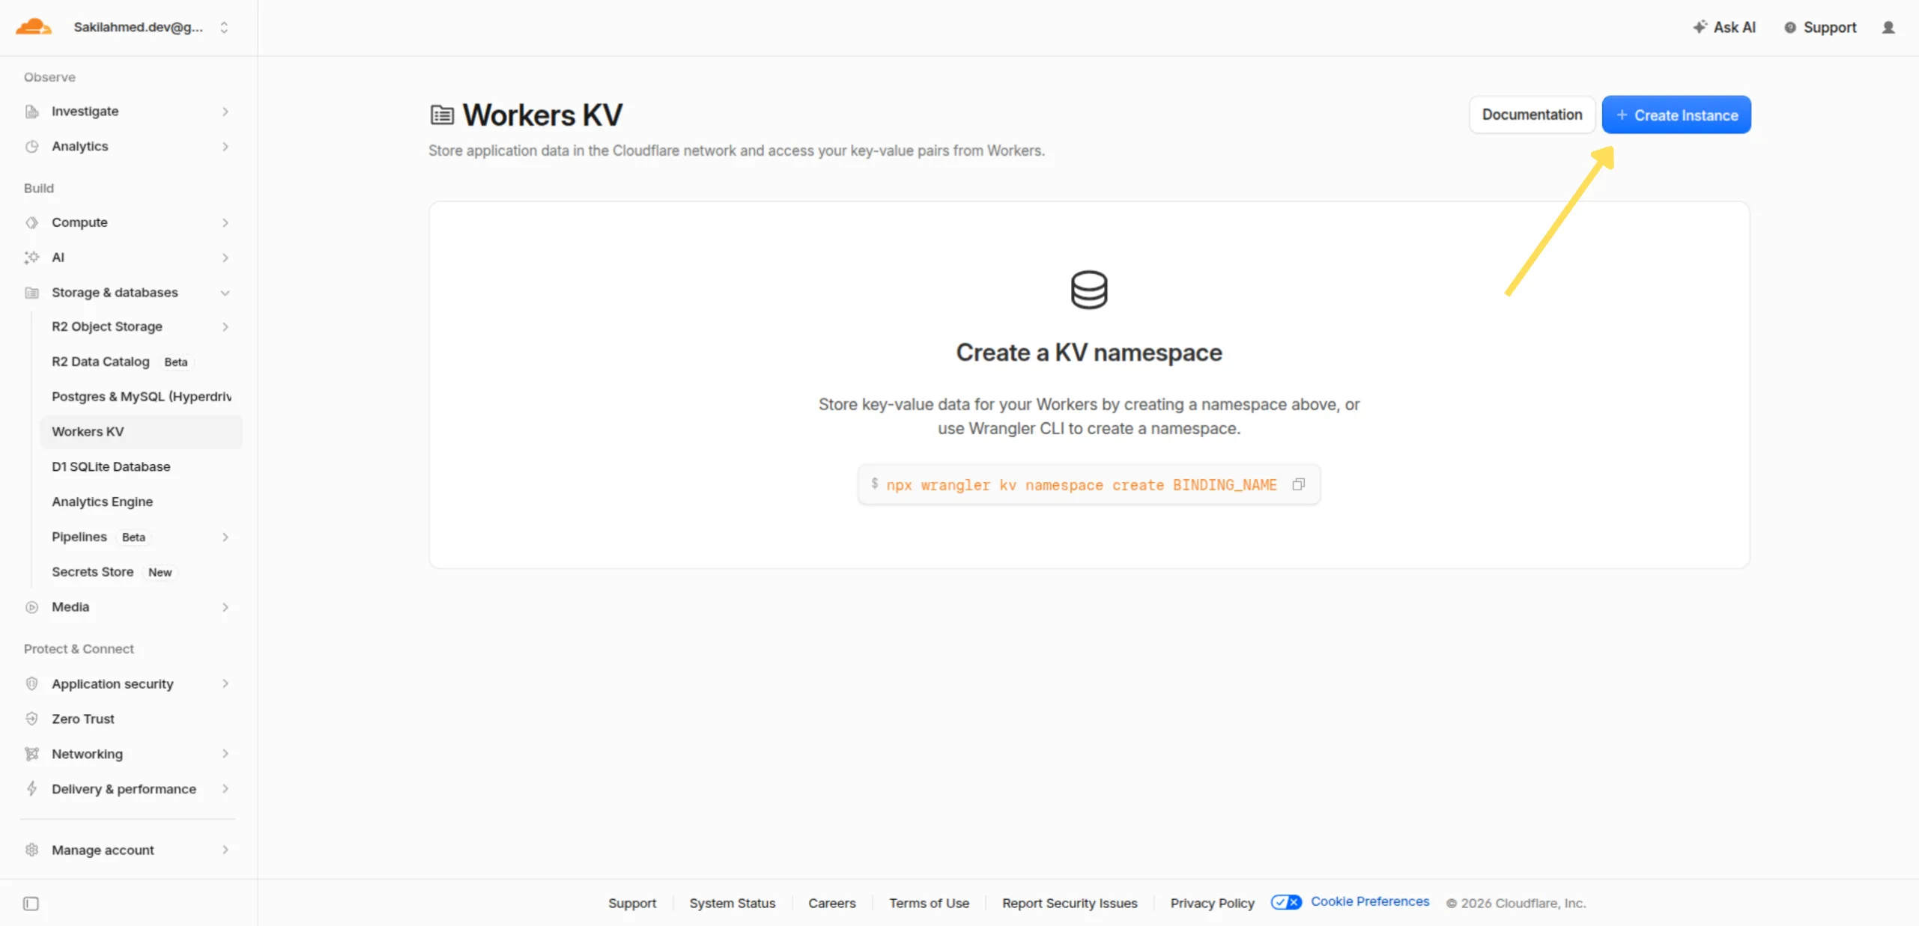Open Terms of Use footer link
This screenshot has width=1919, height=926.
tap(929, 904)
